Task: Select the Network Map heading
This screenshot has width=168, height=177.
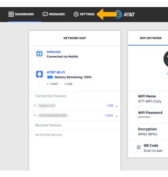Action: pos(75,38)
